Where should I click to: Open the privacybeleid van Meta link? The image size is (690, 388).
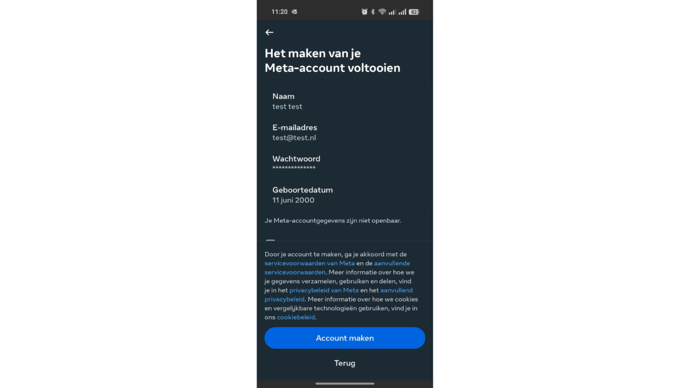pyautogui.click(x=324, y=290)
